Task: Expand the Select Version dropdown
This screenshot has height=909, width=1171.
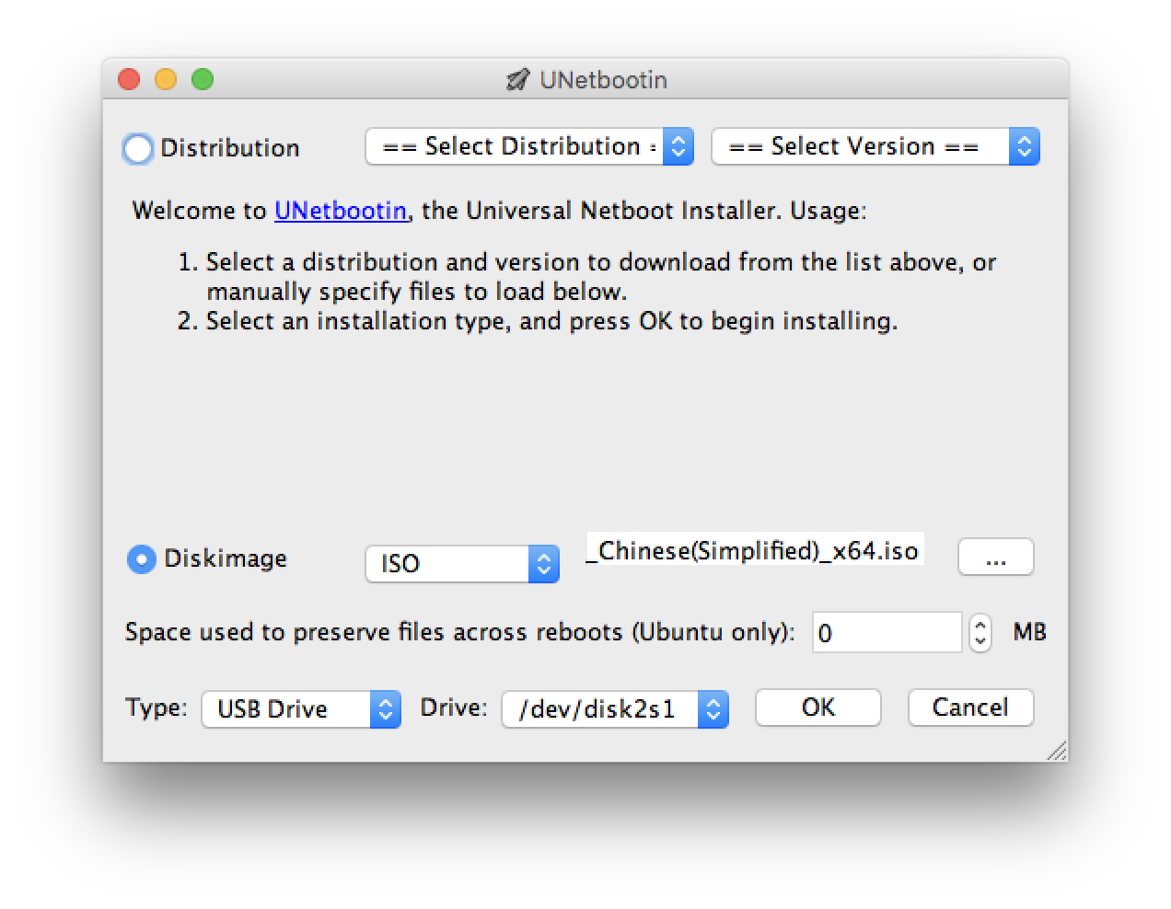Action: [875, 147]
